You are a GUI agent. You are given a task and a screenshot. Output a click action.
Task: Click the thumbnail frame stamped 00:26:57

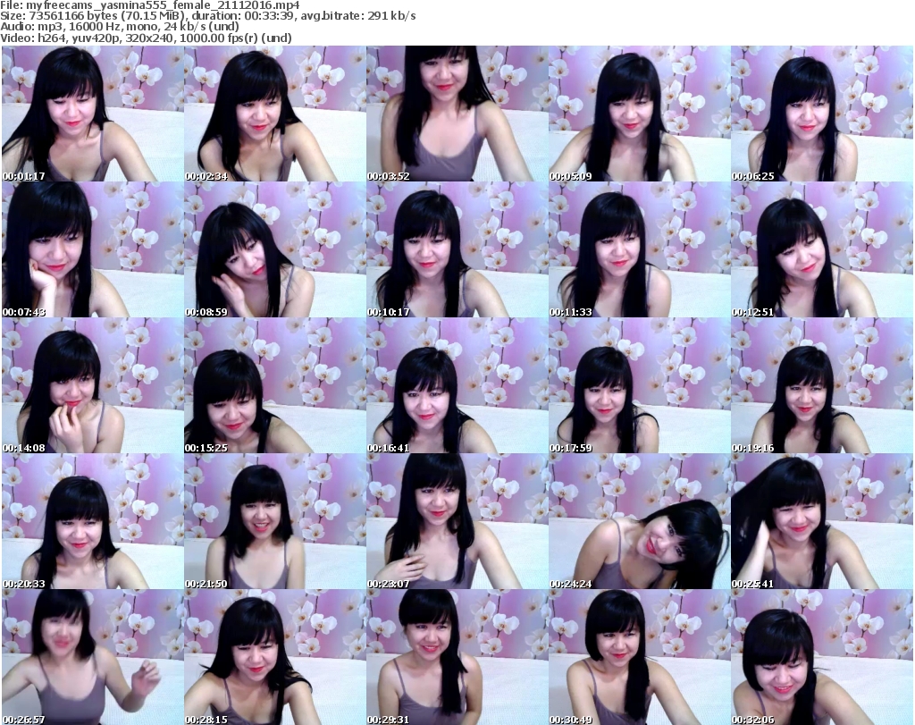point(93,657)
